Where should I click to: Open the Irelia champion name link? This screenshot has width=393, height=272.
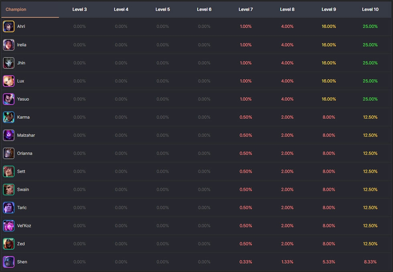[x=22, y=45]
